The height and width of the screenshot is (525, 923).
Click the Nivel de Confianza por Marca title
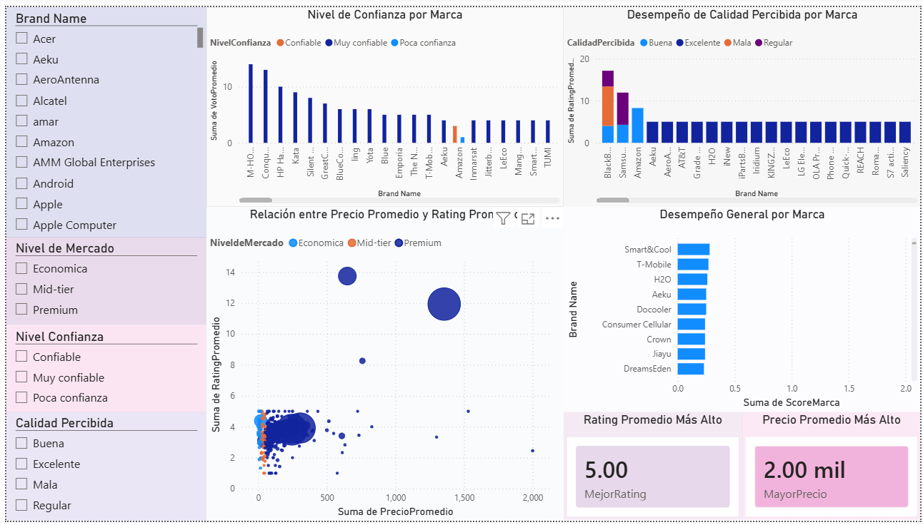click(385, 14)
